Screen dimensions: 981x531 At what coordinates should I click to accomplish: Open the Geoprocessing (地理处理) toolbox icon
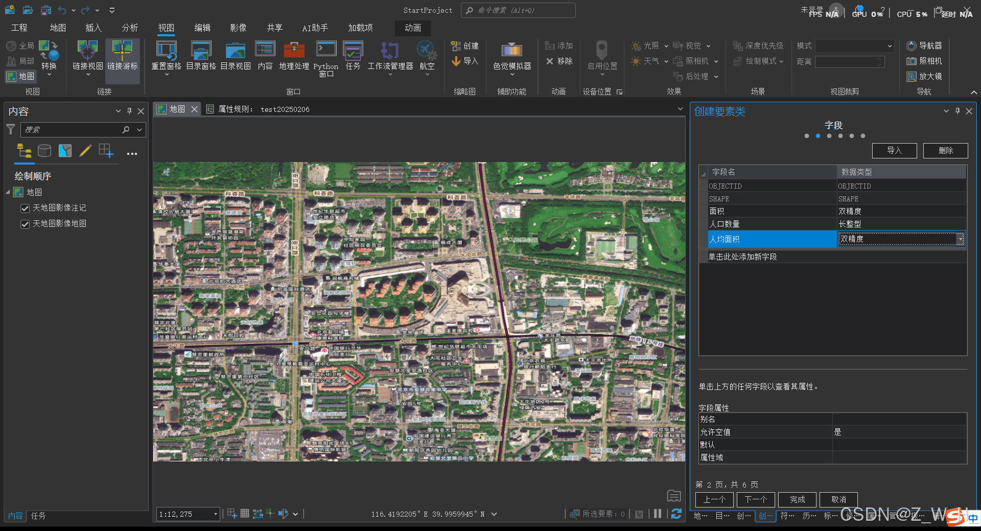294,50
